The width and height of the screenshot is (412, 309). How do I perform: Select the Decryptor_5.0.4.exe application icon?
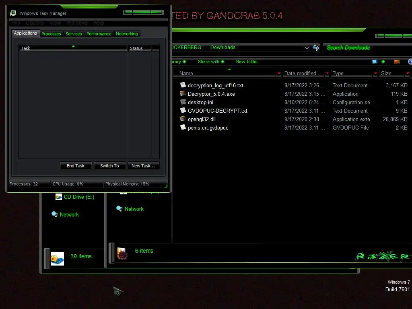click(183, 93)
